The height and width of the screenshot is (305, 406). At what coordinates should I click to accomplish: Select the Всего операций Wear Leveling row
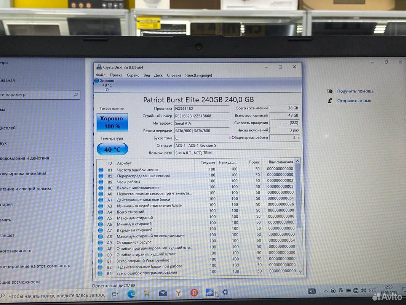(196, 260)
